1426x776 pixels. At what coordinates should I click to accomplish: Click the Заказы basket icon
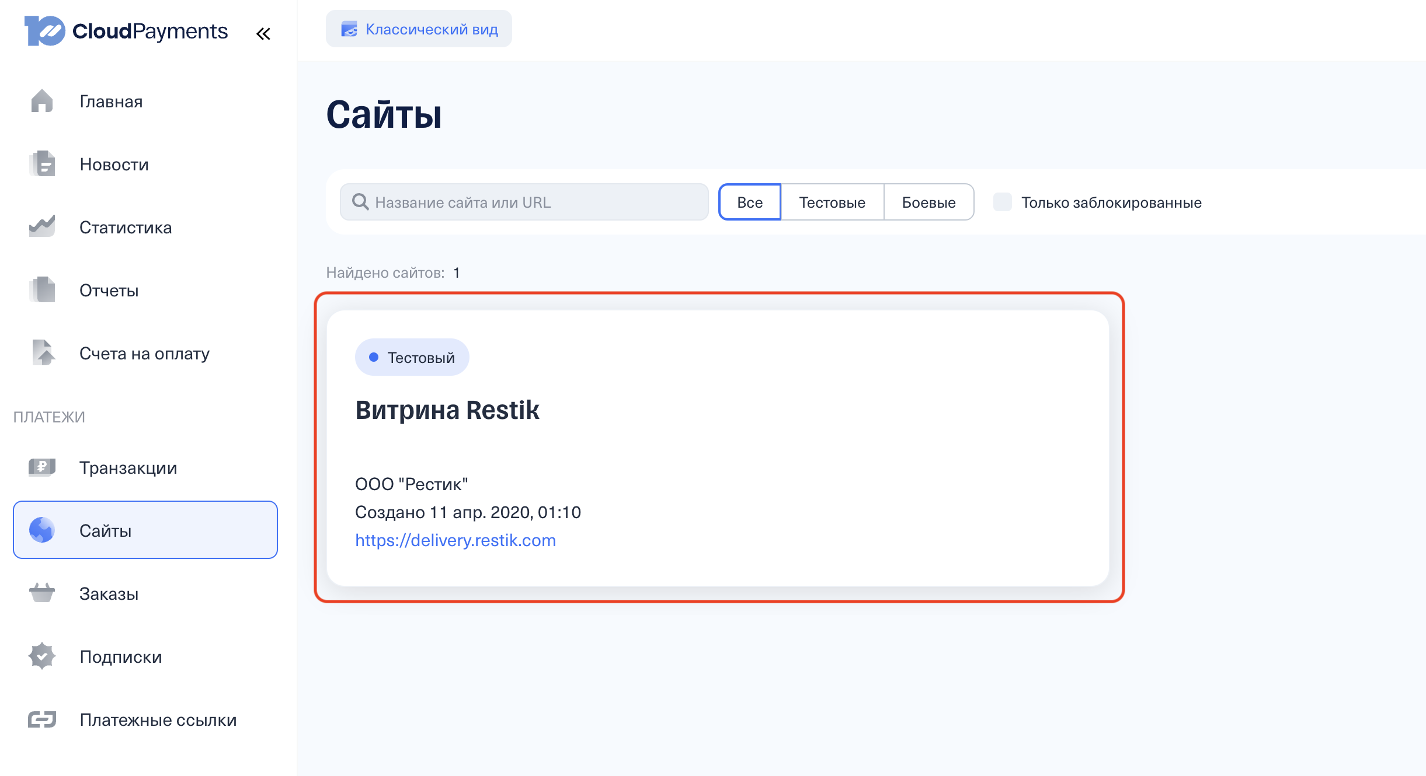(x=42, y=593)
